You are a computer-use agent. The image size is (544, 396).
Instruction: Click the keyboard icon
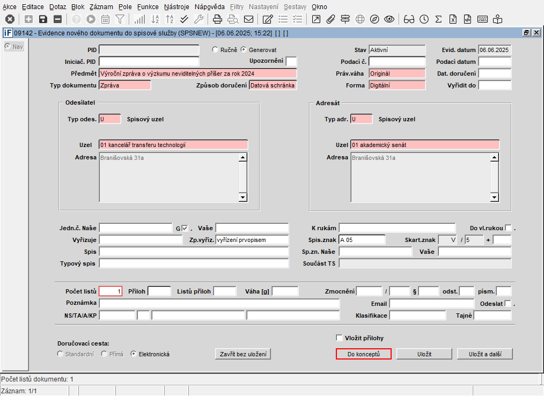coord(483,19)
